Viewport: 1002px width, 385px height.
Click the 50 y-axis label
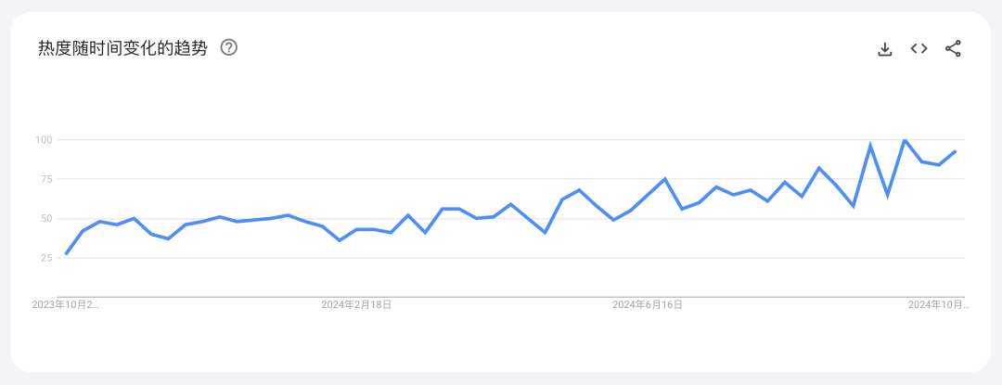point(46,218)
